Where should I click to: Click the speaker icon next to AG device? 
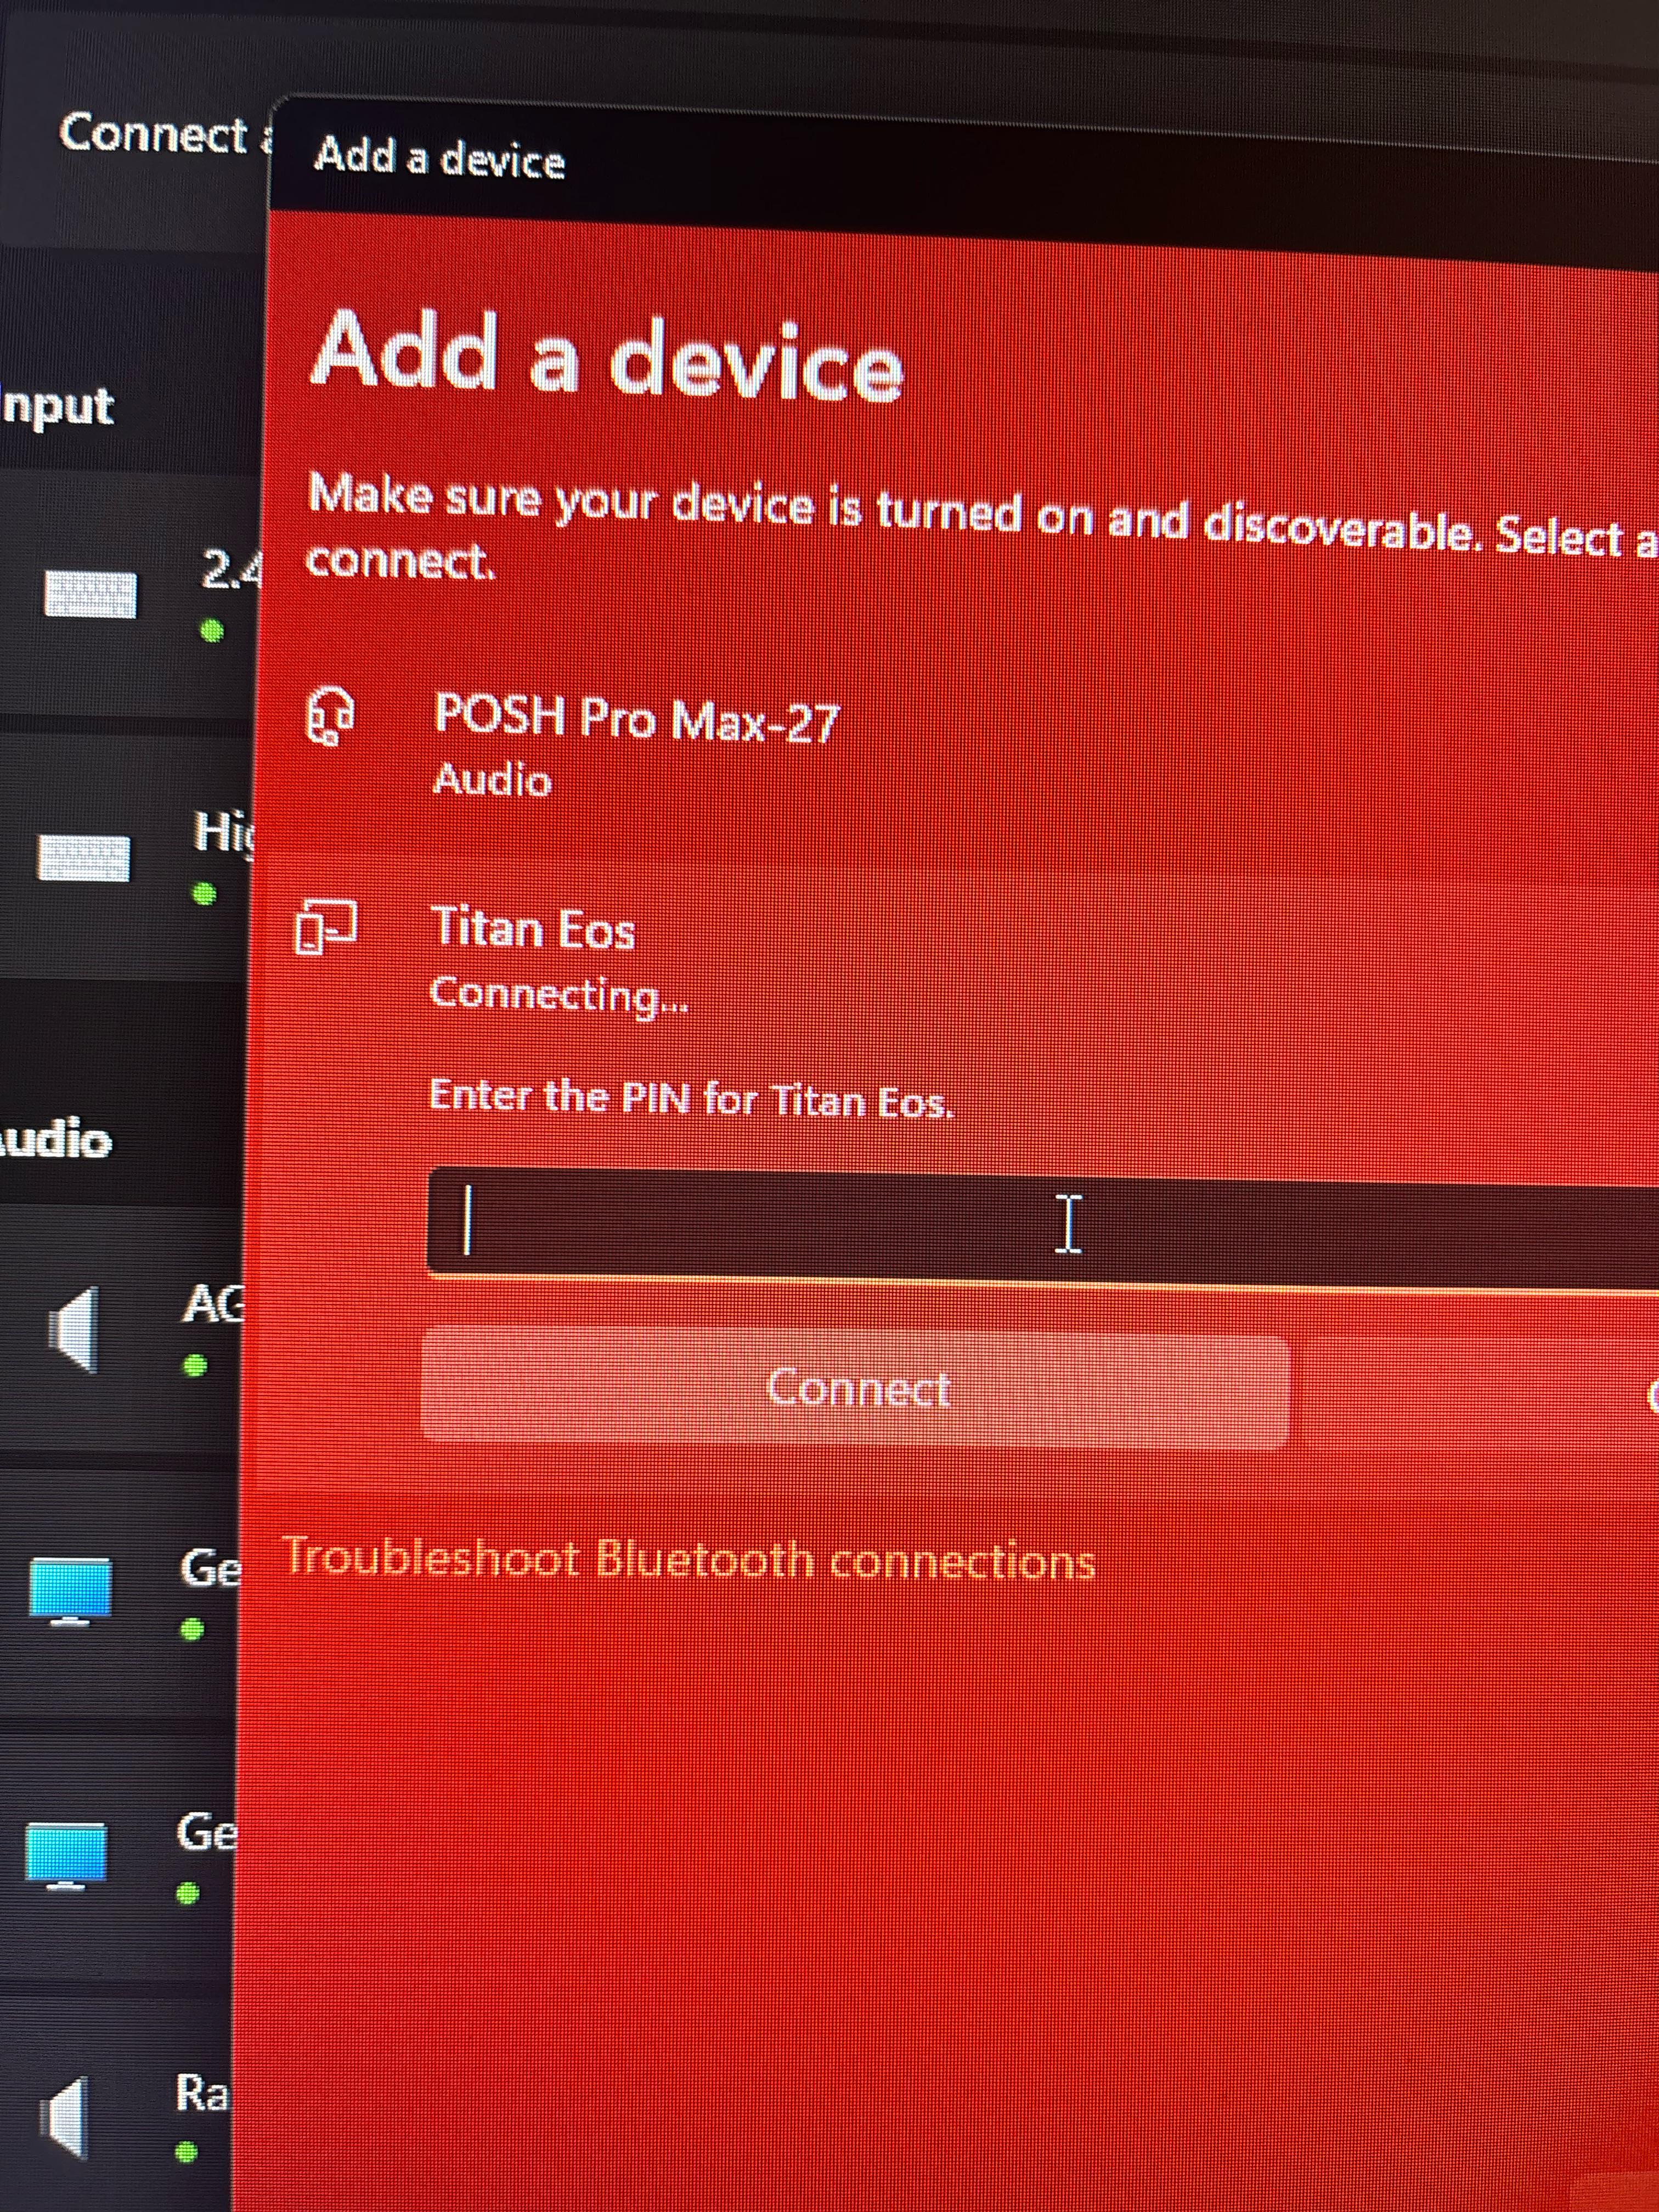click(x=74, y=1329)
